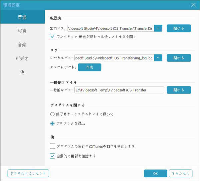The image size is (200, 181).
Task: Enable iTunes動作を禁止 checkbox
Action: pos(52,146)
